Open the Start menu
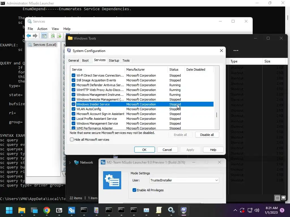This screenshot has height=217, width=290. tap(9, 210)
